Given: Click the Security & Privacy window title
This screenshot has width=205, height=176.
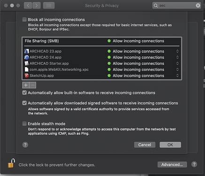Looking at the screenshot, I should [102, 6].
